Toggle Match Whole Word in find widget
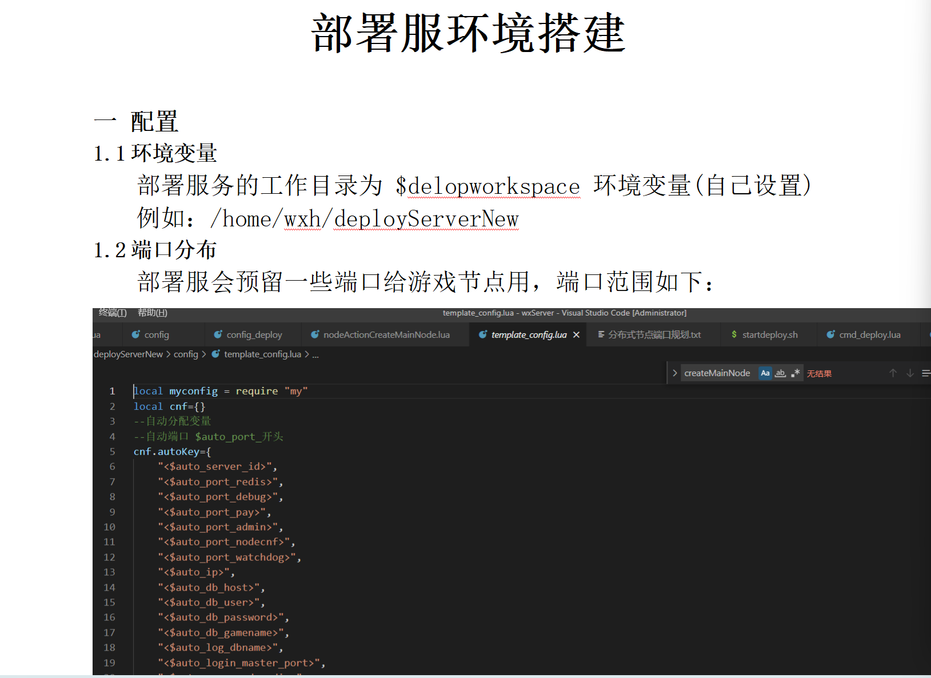The image size is (931, 678). point(781,373)
